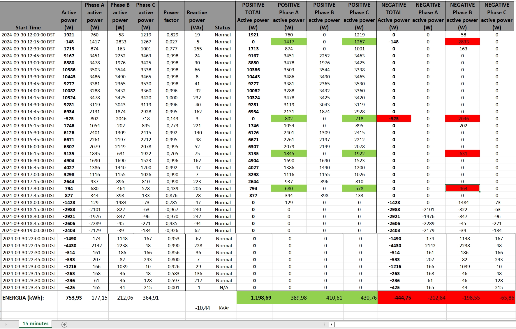The height and width of the screenshot is (329, 516).
Task: Select red total cell -444,75
Action: 395,298
